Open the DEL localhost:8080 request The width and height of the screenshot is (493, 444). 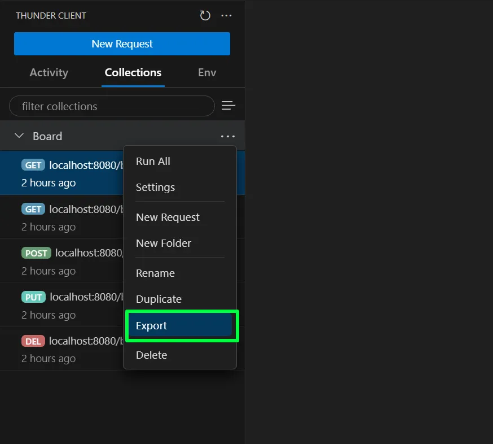tap(68, 348)
